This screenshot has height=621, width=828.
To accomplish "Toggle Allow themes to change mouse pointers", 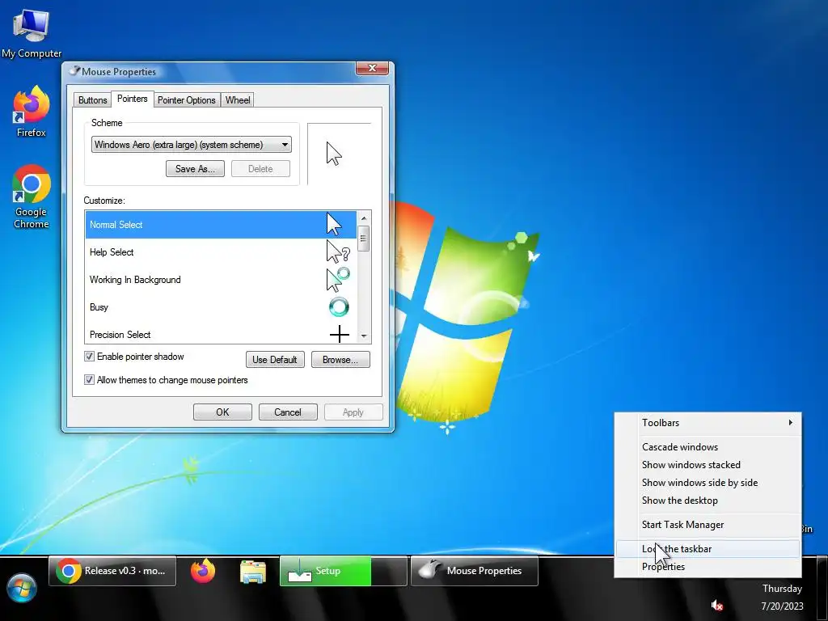I will tap(89, 380).
